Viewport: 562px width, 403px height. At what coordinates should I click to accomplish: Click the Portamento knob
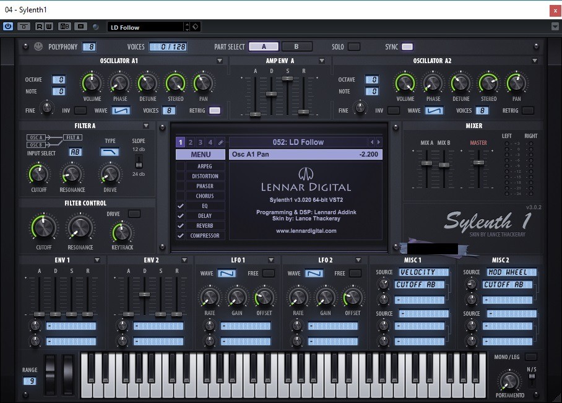tap(509, 381)
